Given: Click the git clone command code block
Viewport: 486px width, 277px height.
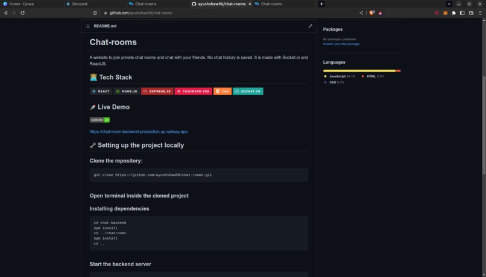Looking at the screenshot, I should [199, 175].
